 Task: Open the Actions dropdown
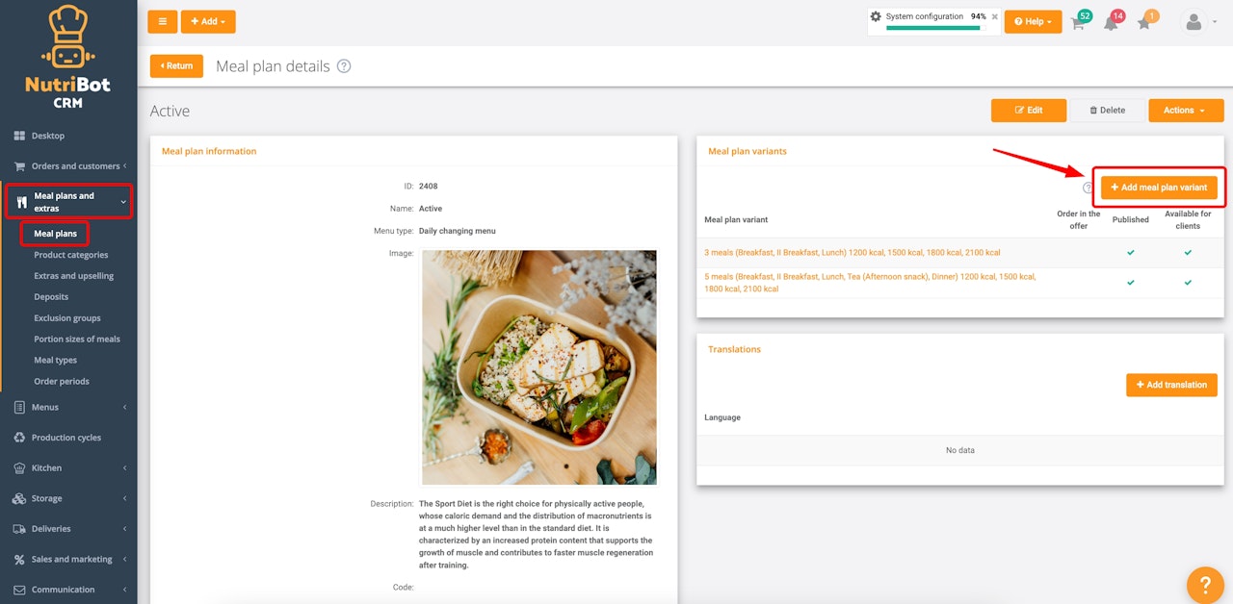(x=1186, y=111)
